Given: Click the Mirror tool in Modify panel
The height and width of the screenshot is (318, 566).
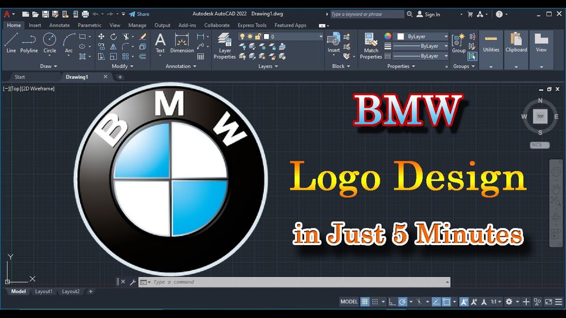Looking at the screenshot, I should click(x=114, y=46).
